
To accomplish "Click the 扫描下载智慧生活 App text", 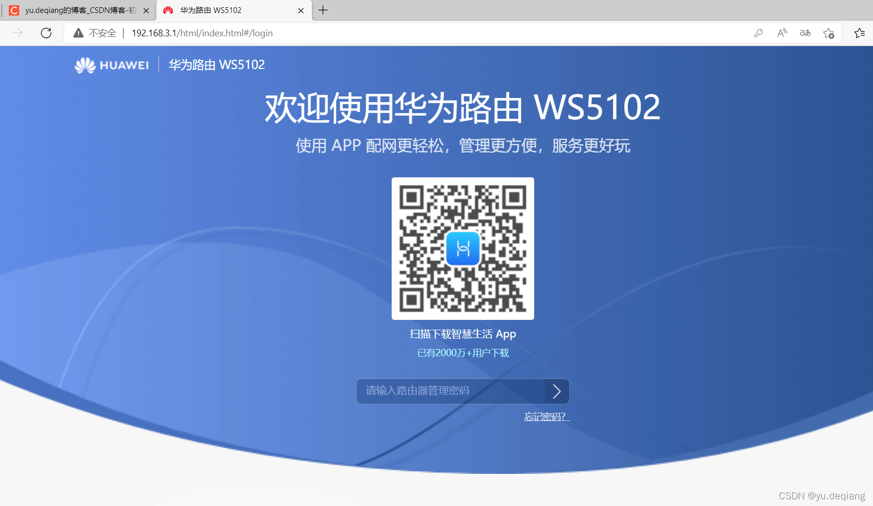I will (x=463, y=334).
